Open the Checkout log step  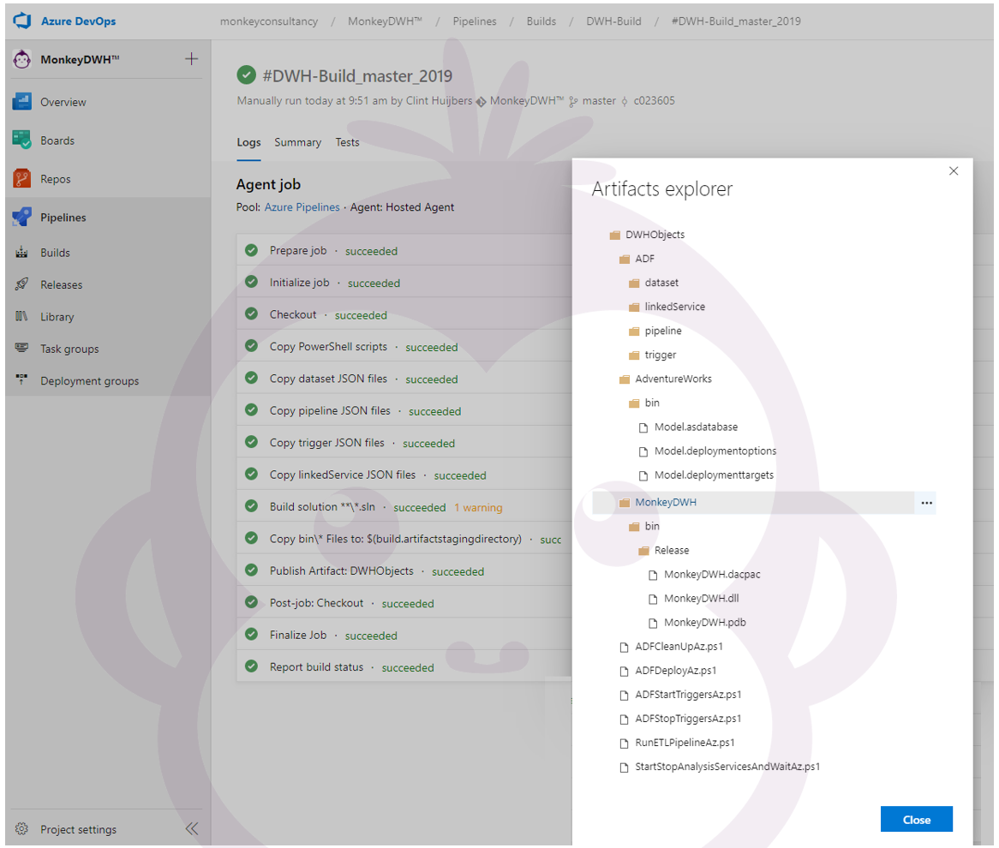(x=293, y=314)
